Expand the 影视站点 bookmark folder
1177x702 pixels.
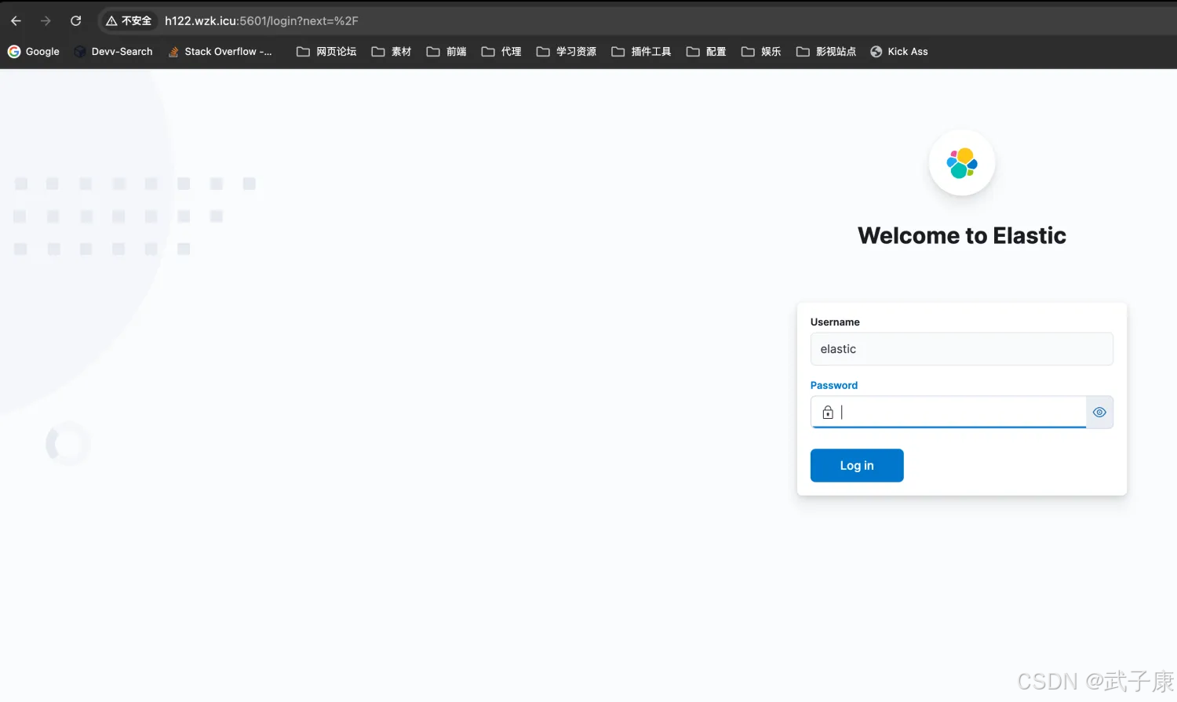pos(826,52)
